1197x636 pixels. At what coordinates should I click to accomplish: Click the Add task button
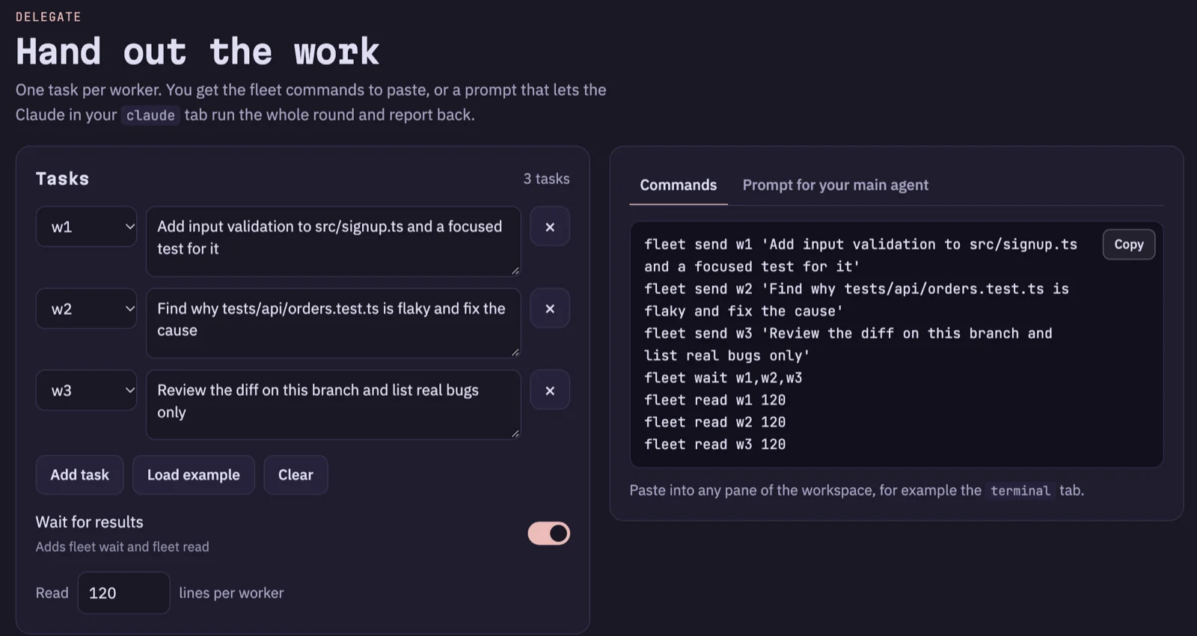click(79, 475)
